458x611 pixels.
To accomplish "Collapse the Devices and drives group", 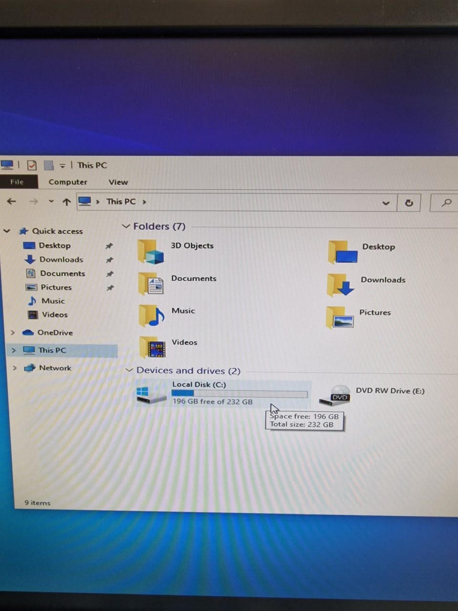I will pyautogui.click(x=129, y=370).
